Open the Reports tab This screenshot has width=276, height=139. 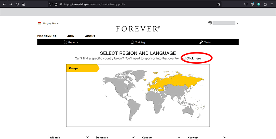71,42
